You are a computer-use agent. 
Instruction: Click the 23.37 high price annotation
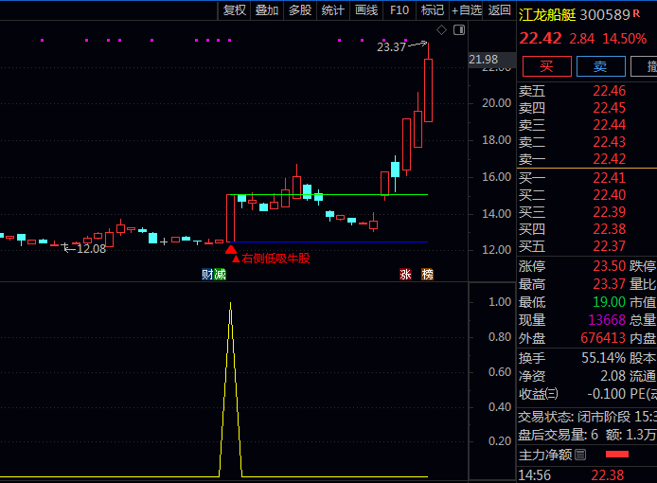coord(391,47)
